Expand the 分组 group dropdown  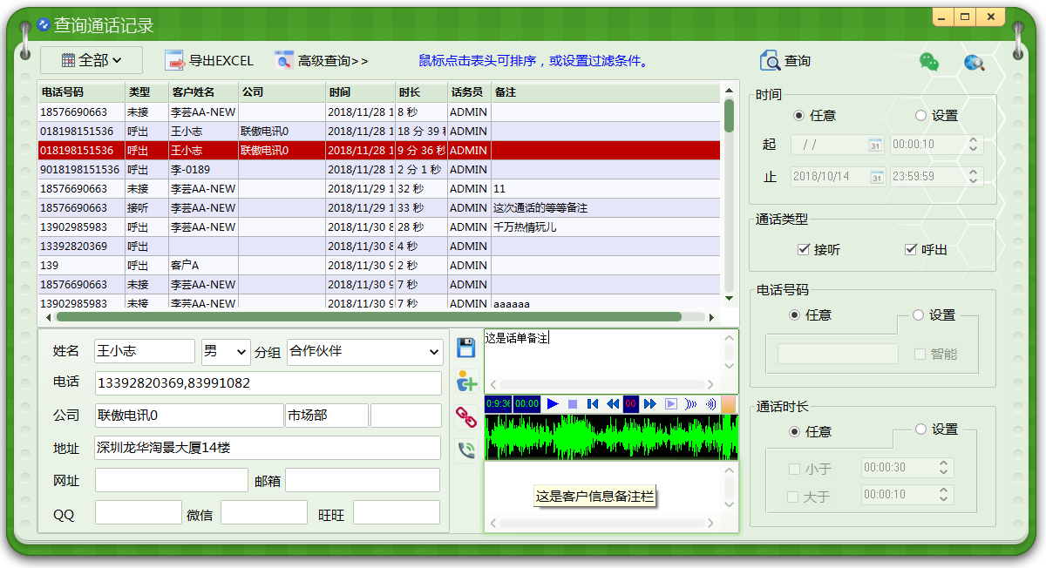point(364,352)
